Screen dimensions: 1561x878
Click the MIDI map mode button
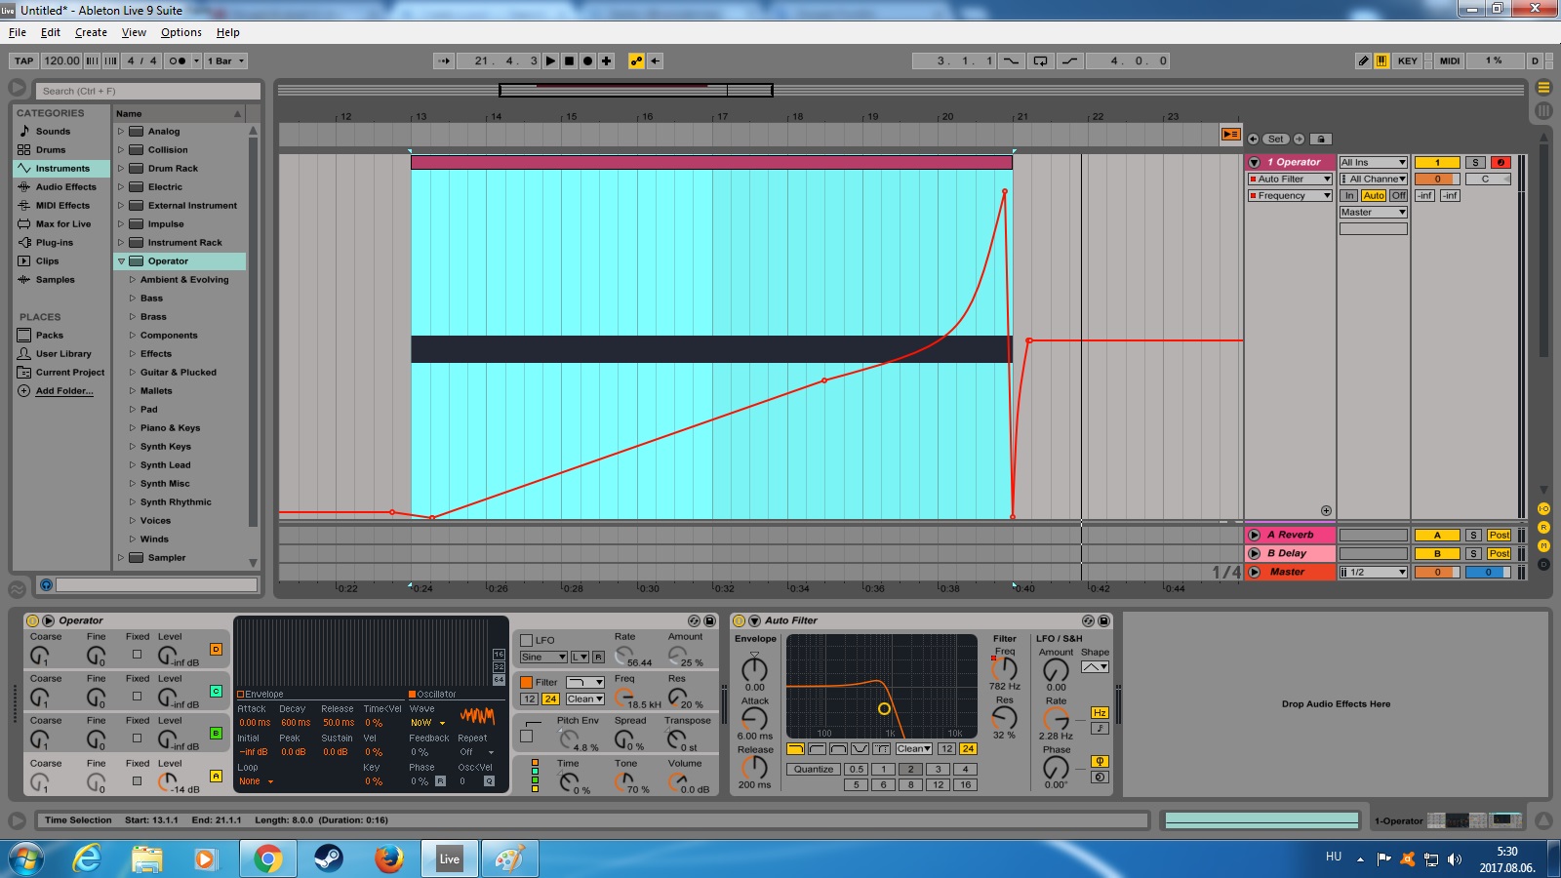[x=1450, y=60]
